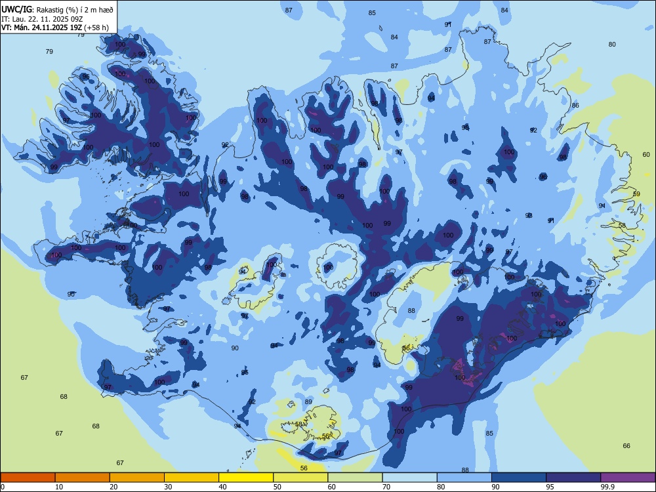Select the pale blue 70–80 legend band
656x492 pixels.
pos(409,478)
